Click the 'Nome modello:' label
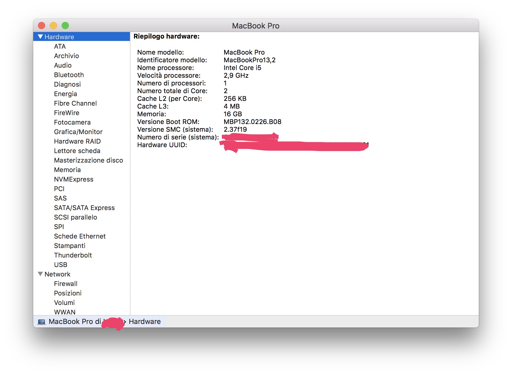This screenshot has height=375, width=512. (160, 52)
